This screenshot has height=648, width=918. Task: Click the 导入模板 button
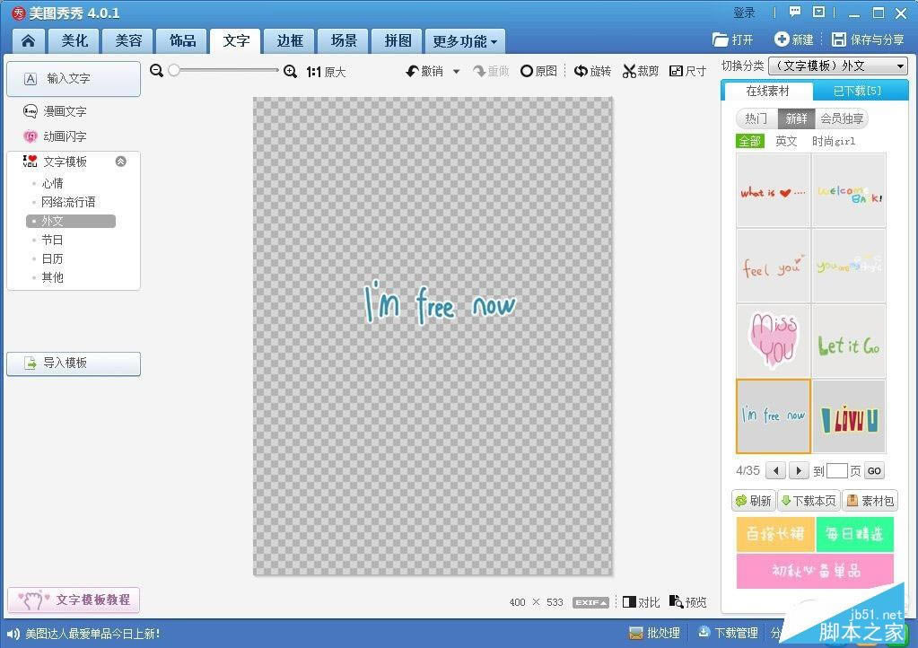pyautogui.click(x=74, y=363)
